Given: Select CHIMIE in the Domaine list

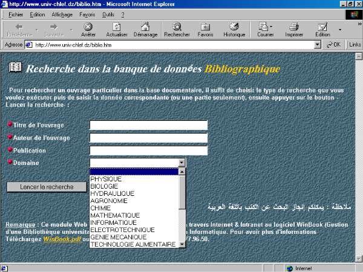Looking at the screenshot, I should [x=134, y=208].
